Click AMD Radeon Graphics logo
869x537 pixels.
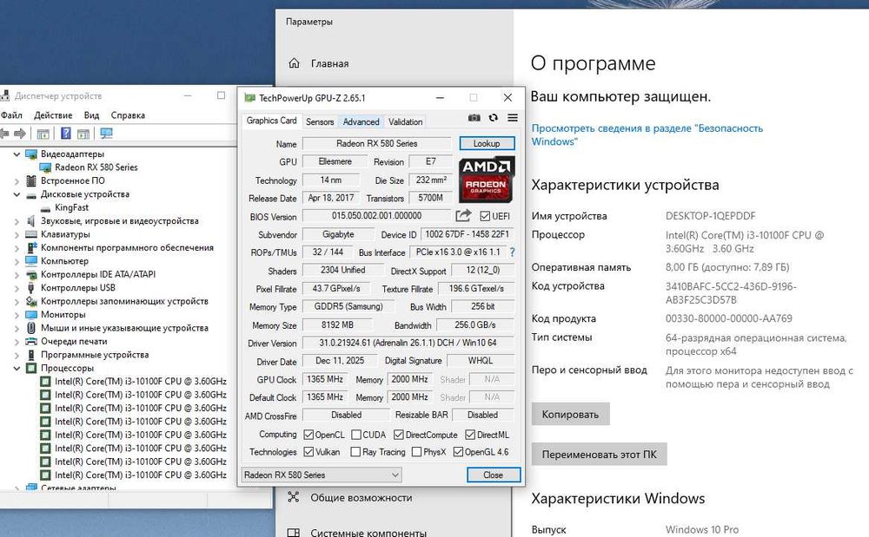tap(487, 180)
